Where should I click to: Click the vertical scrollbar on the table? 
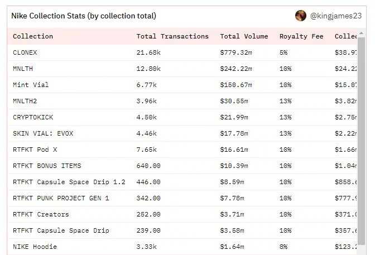(x=362, y=139)
